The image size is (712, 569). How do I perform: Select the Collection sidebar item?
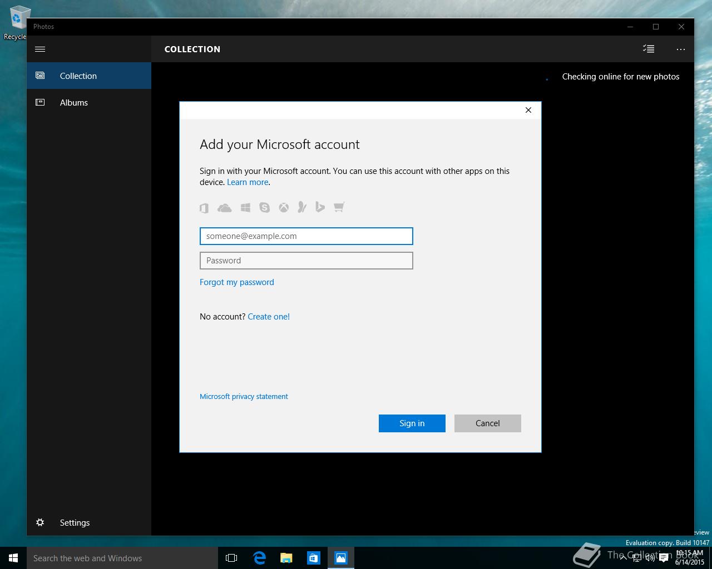(x=89, y=76)
